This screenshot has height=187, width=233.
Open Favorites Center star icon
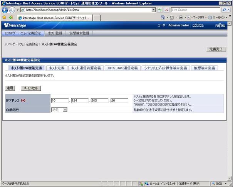4,18
